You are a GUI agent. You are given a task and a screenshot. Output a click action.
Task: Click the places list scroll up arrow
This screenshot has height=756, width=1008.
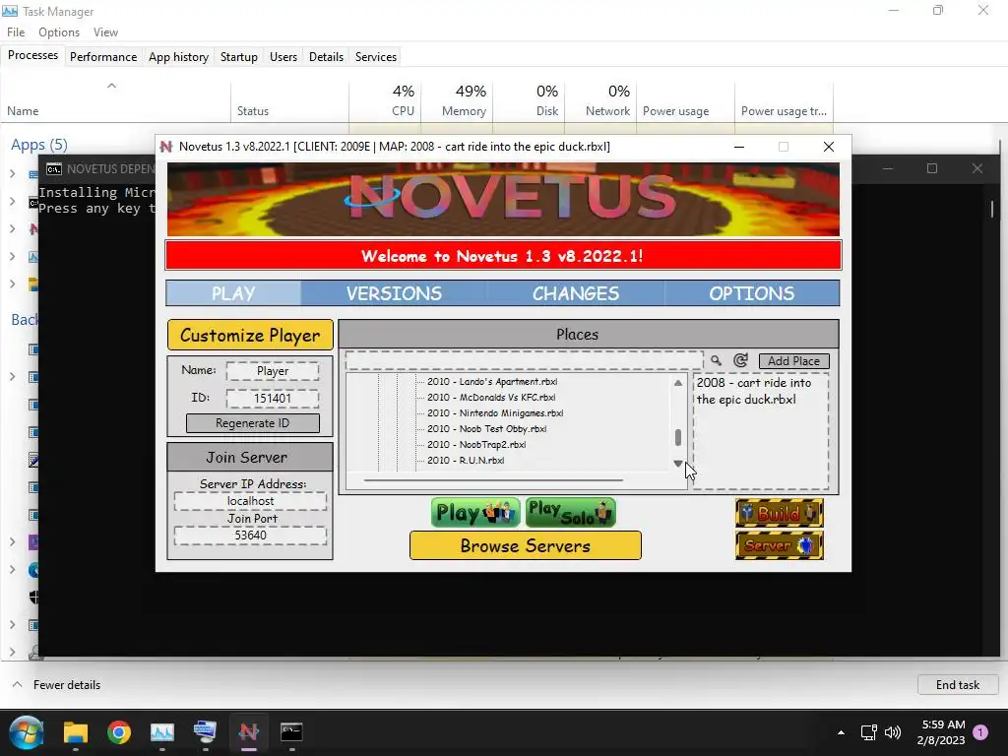[677, 383]
